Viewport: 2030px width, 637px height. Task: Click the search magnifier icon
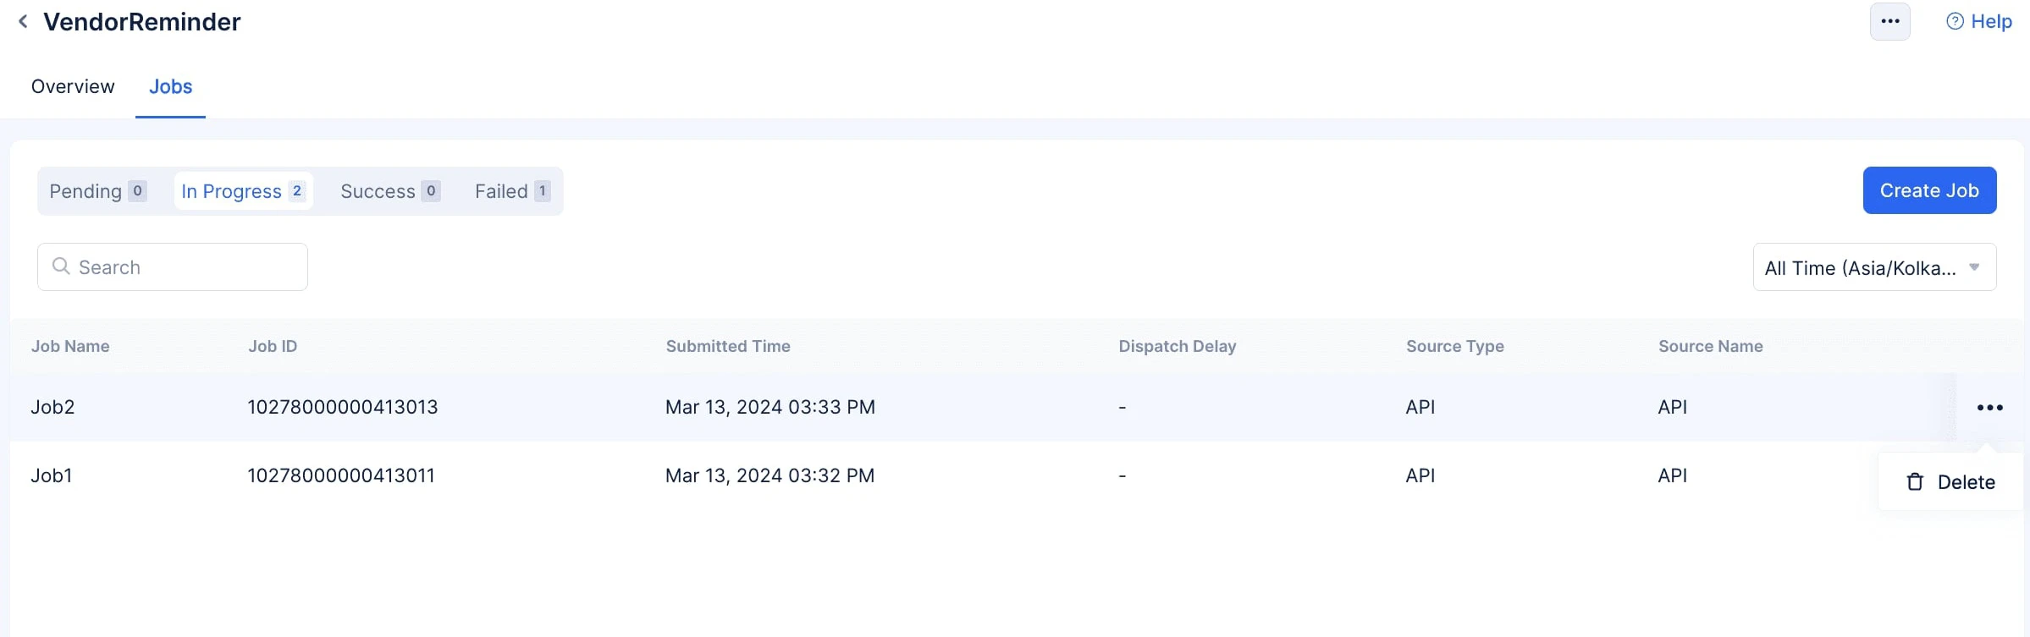61,266
